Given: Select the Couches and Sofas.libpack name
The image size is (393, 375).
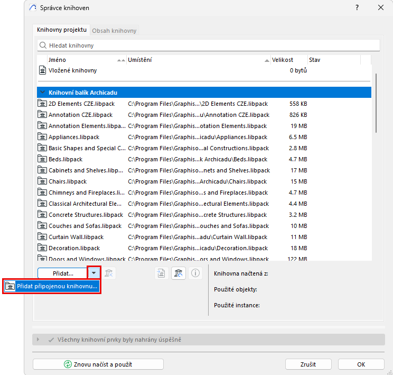Looking at the screenshot, I should point(85,226).
